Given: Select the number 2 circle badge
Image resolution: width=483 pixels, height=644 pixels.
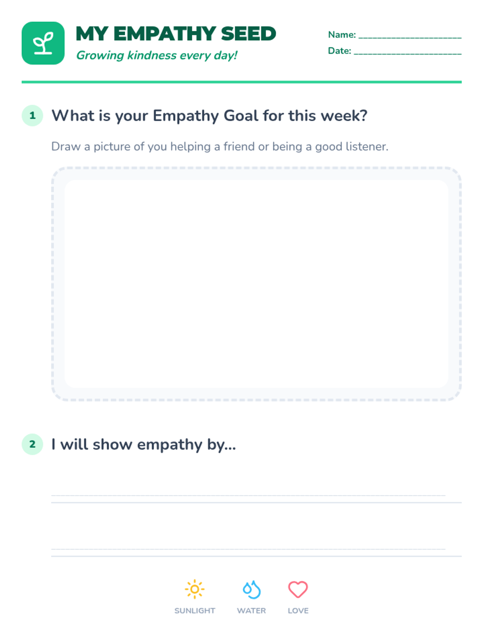Looking at the screenshot, I should point(32,444).
